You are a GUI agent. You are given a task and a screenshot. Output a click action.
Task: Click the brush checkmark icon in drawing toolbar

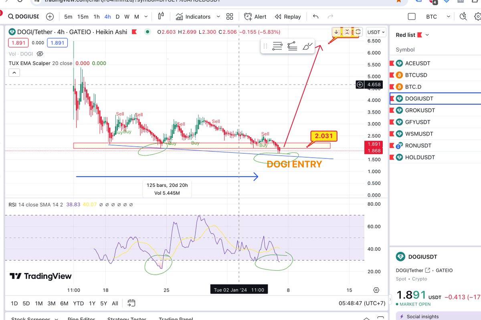(x=307, y=46)
